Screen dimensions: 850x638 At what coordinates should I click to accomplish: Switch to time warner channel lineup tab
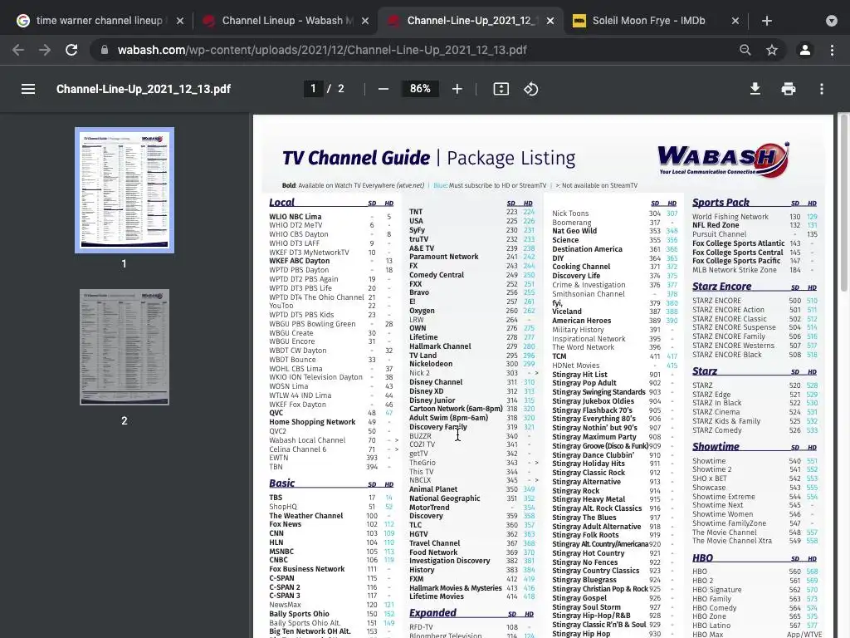click(99, 21)
